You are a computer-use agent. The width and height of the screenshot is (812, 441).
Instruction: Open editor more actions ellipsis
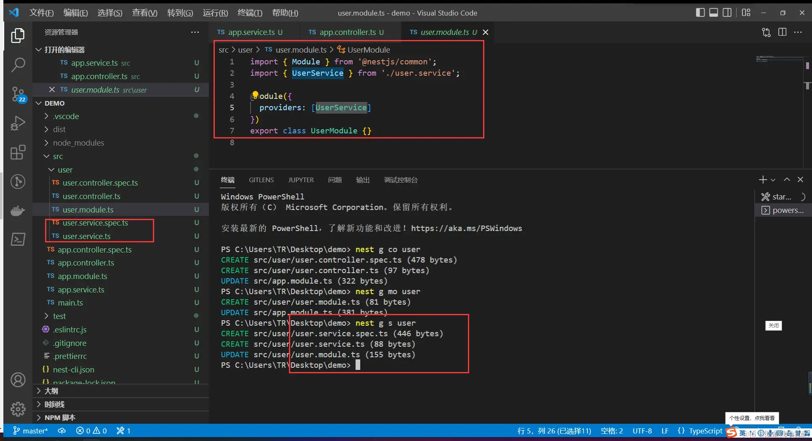click(798, 32)
